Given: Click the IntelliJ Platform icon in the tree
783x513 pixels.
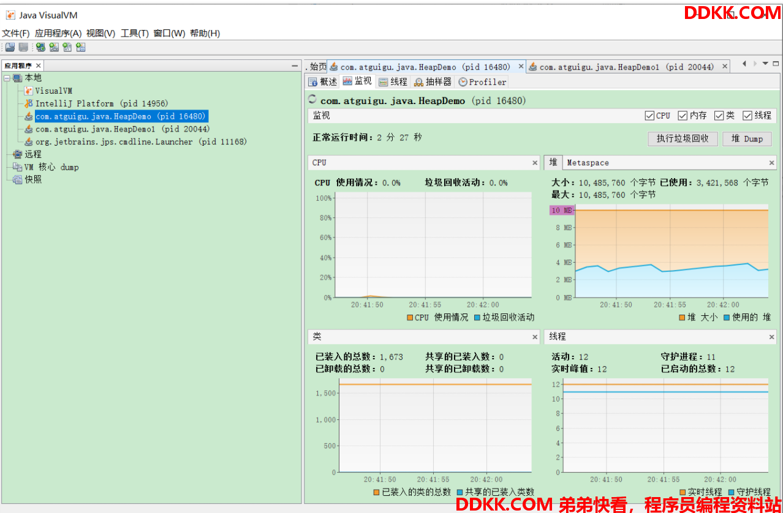Looking at the screenshot, I should pyautogui.click(x=29, y=103).
